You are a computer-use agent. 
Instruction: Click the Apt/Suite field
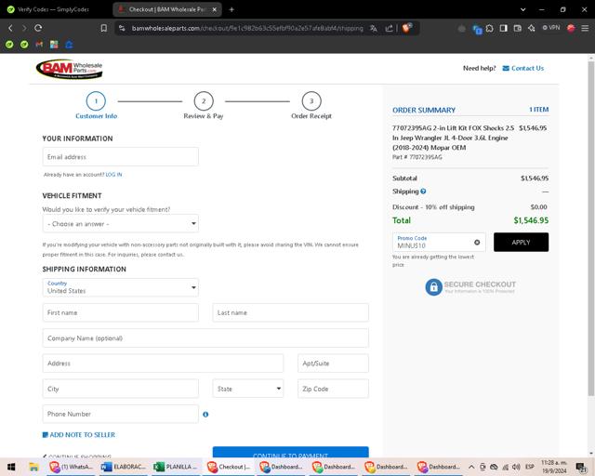click(x=333, y=364)
